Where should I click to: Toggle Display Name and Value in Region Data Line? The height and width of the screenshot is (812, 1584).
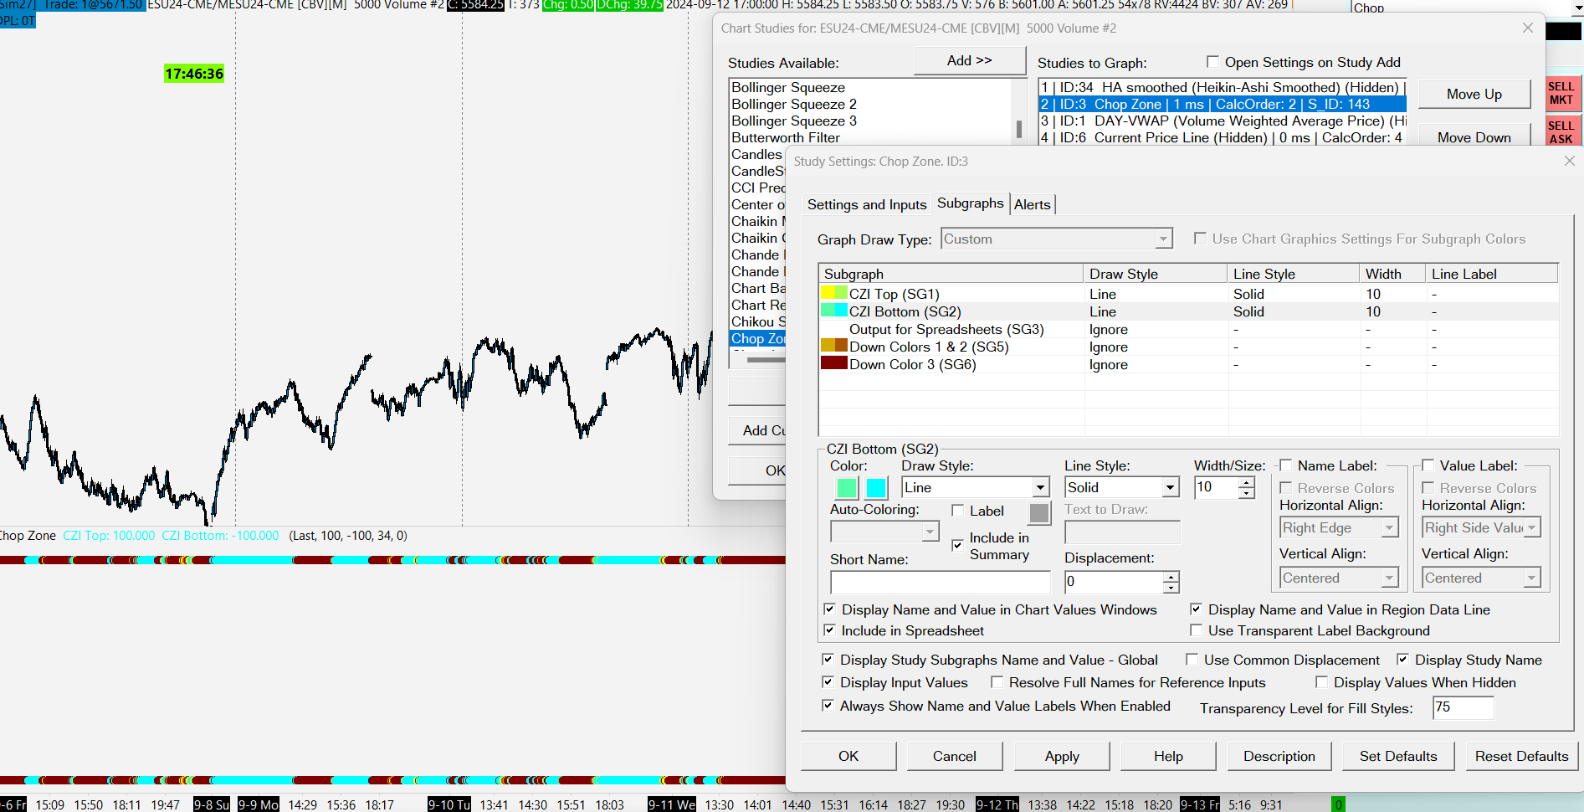(x=1197, y=609)
